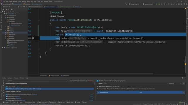Switch to Startup.cs editor tab
Screen dimensions: 188x105
77,7
